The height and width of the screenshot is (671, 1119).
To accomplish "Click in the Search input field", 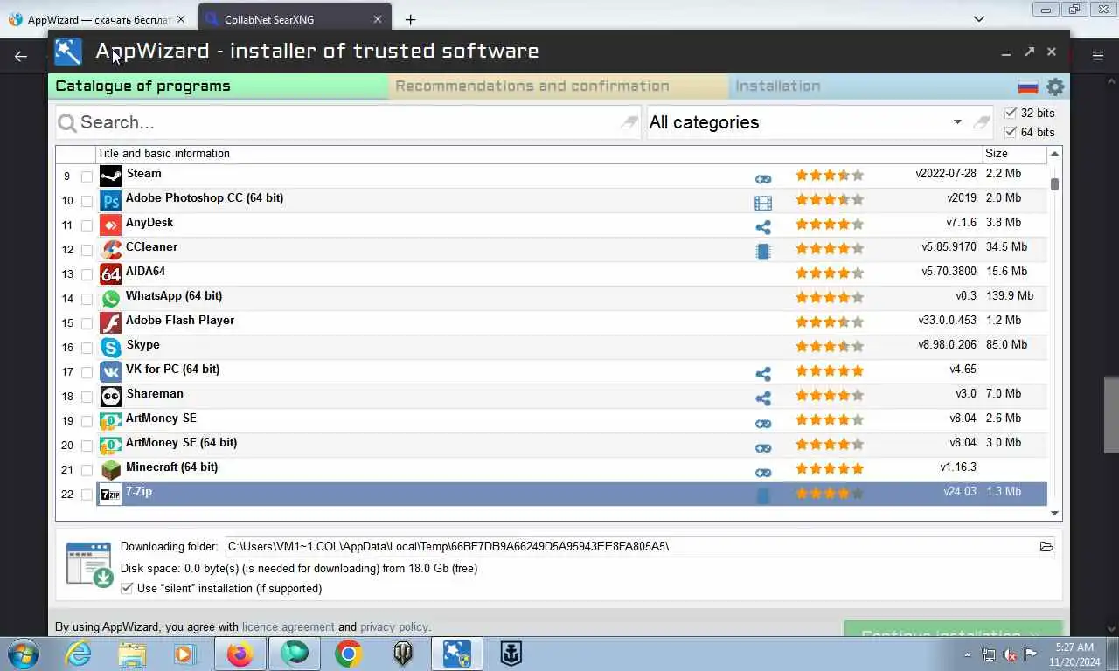I will pyautogui.click(x=348, y=122).
